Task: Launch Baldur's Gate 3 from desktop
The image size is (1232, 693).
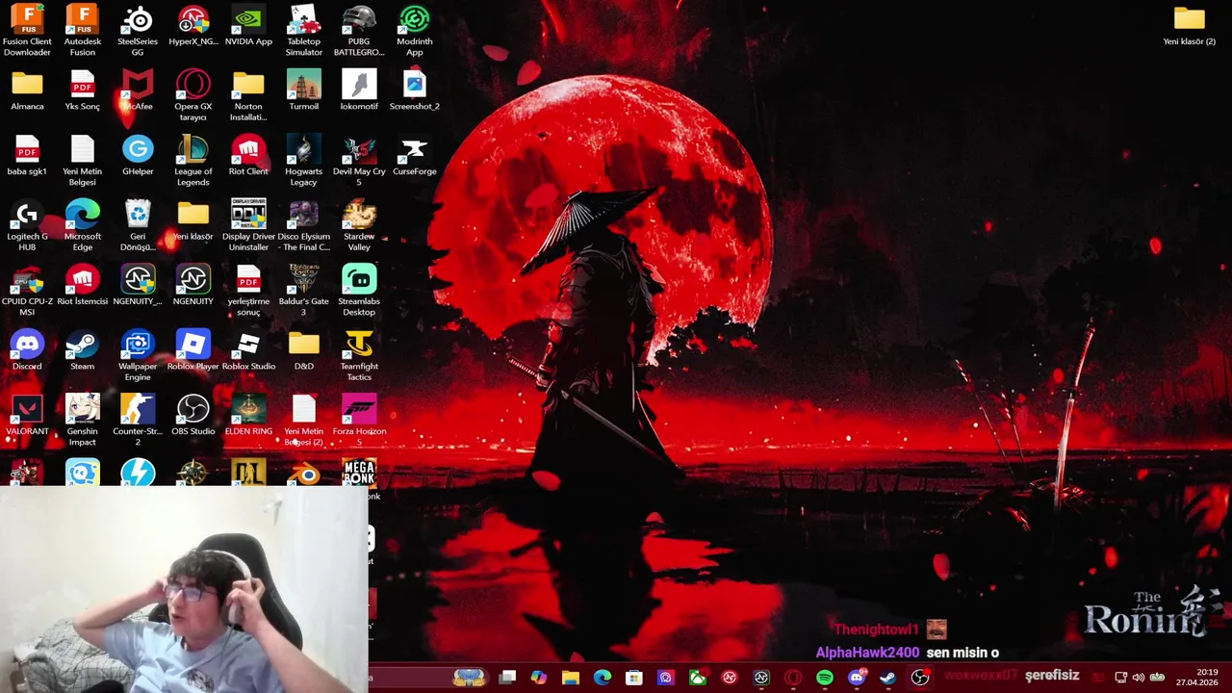Action: [x=304, y=291]
